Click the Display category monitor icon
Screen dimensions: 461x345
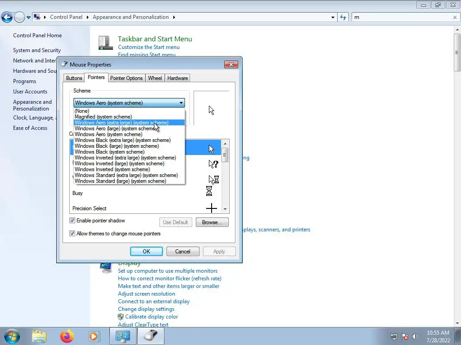pyautogui.click(x=106, y=268)
